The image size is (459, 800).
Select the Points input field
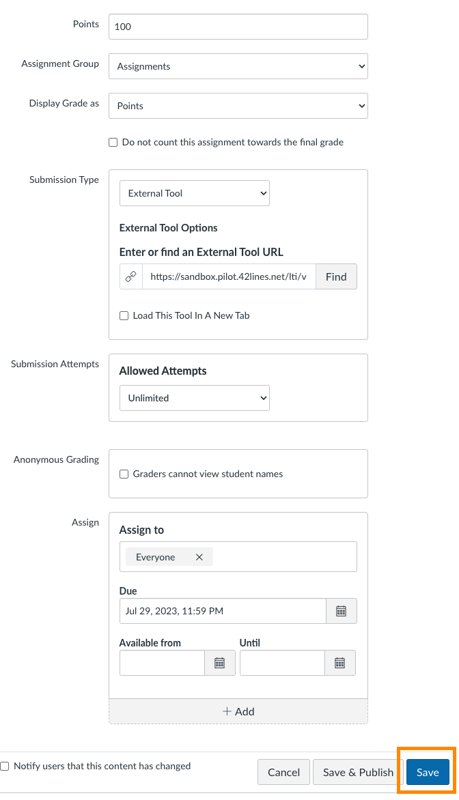click(x=238, y=27)
